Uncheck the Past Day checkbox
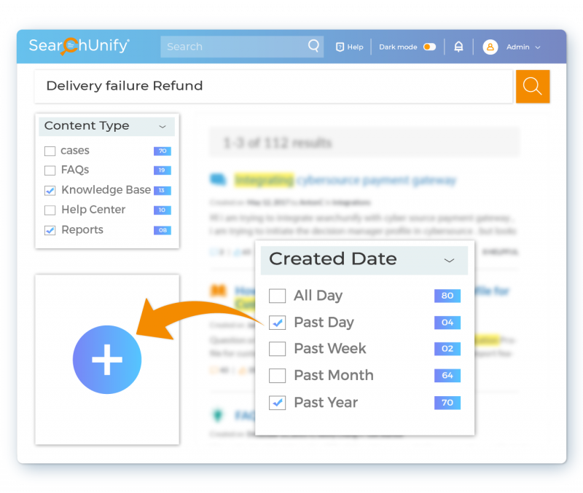The image size is (583, 493). tap(278, 323)
